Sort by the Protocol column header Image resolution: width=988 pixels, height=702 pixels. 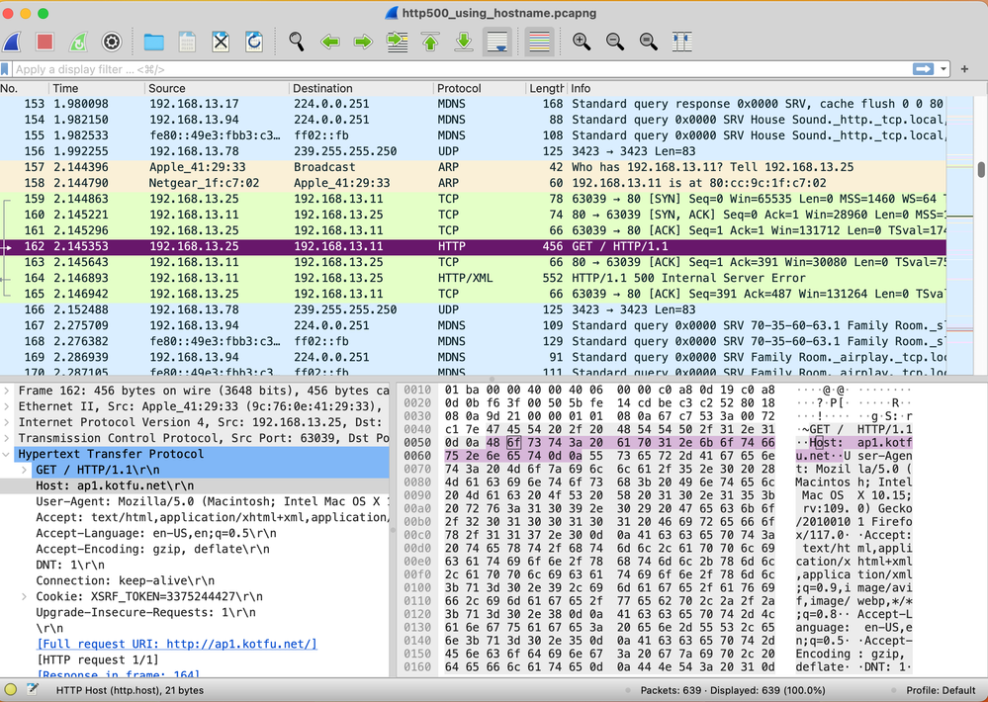(479, 88)
